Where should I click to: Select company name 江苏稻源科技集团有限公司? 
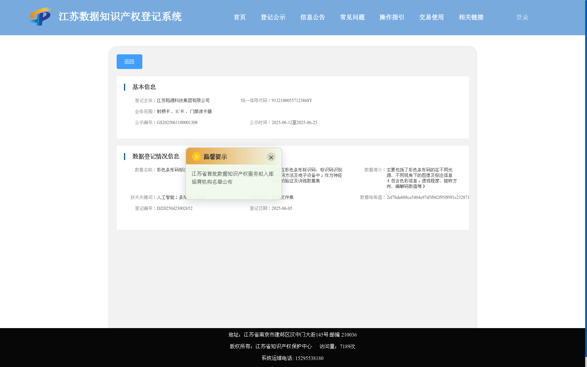click(x=183, y=101)
